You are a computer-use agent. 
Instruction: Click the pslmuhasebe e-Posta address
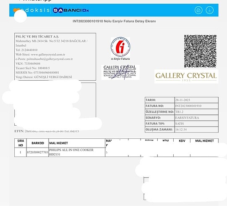pos(50,59)
